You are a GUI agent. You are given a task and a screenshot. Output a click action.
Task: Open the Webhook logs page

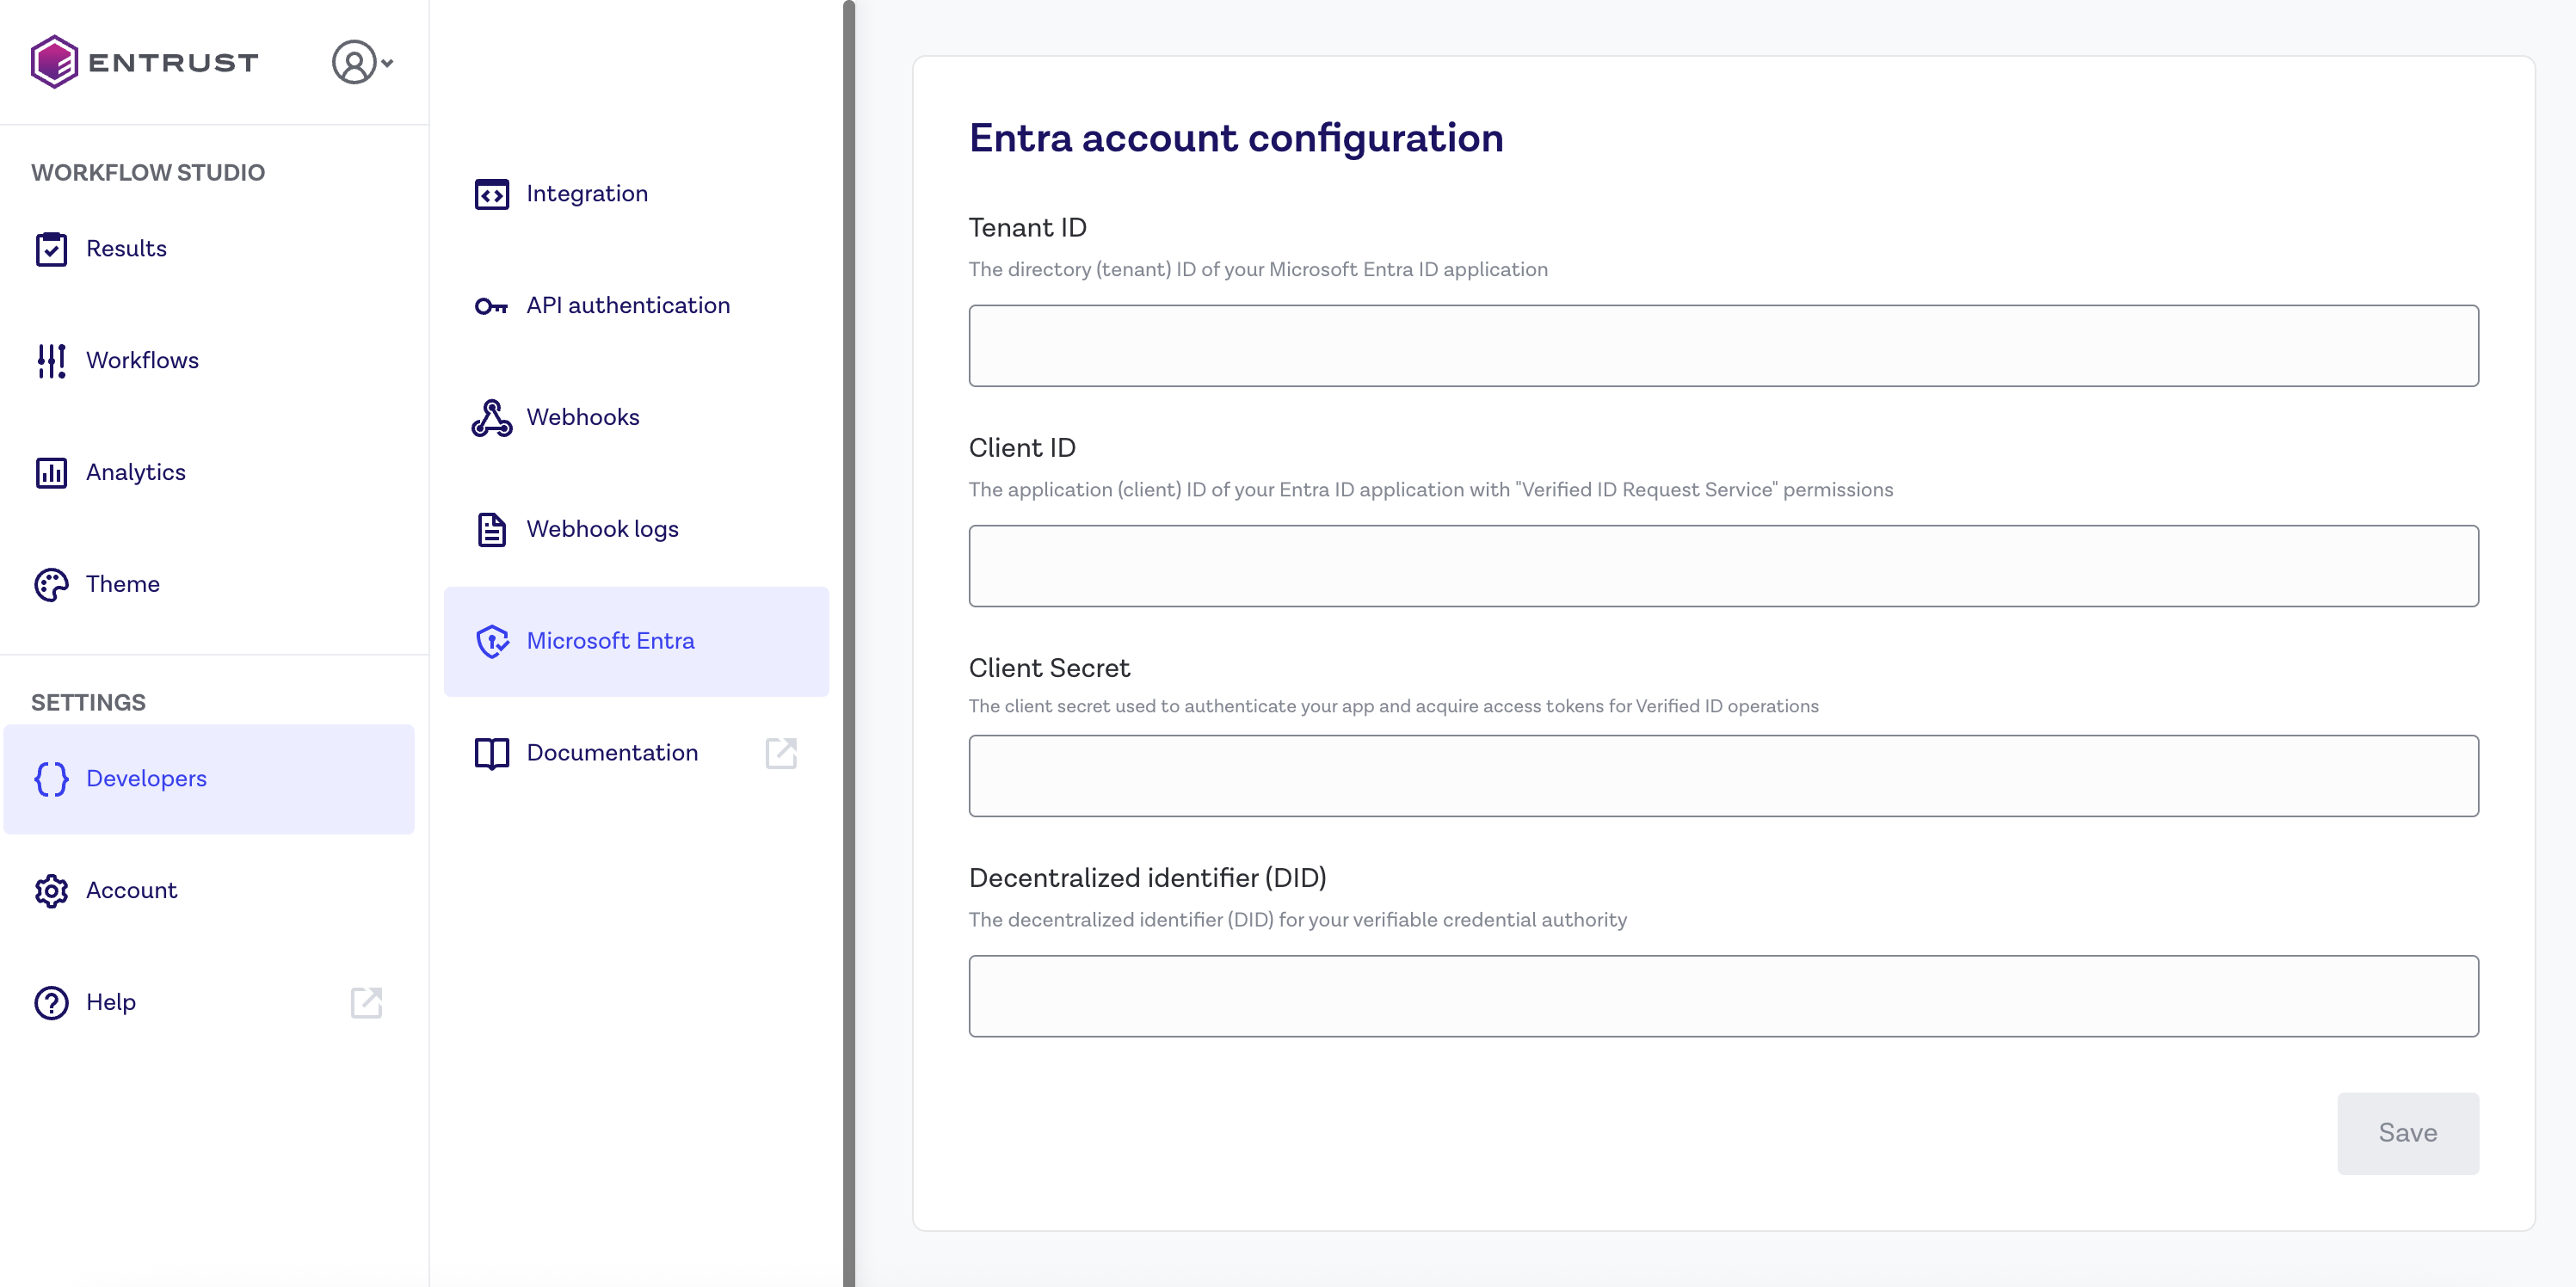[x=602, y=529]
